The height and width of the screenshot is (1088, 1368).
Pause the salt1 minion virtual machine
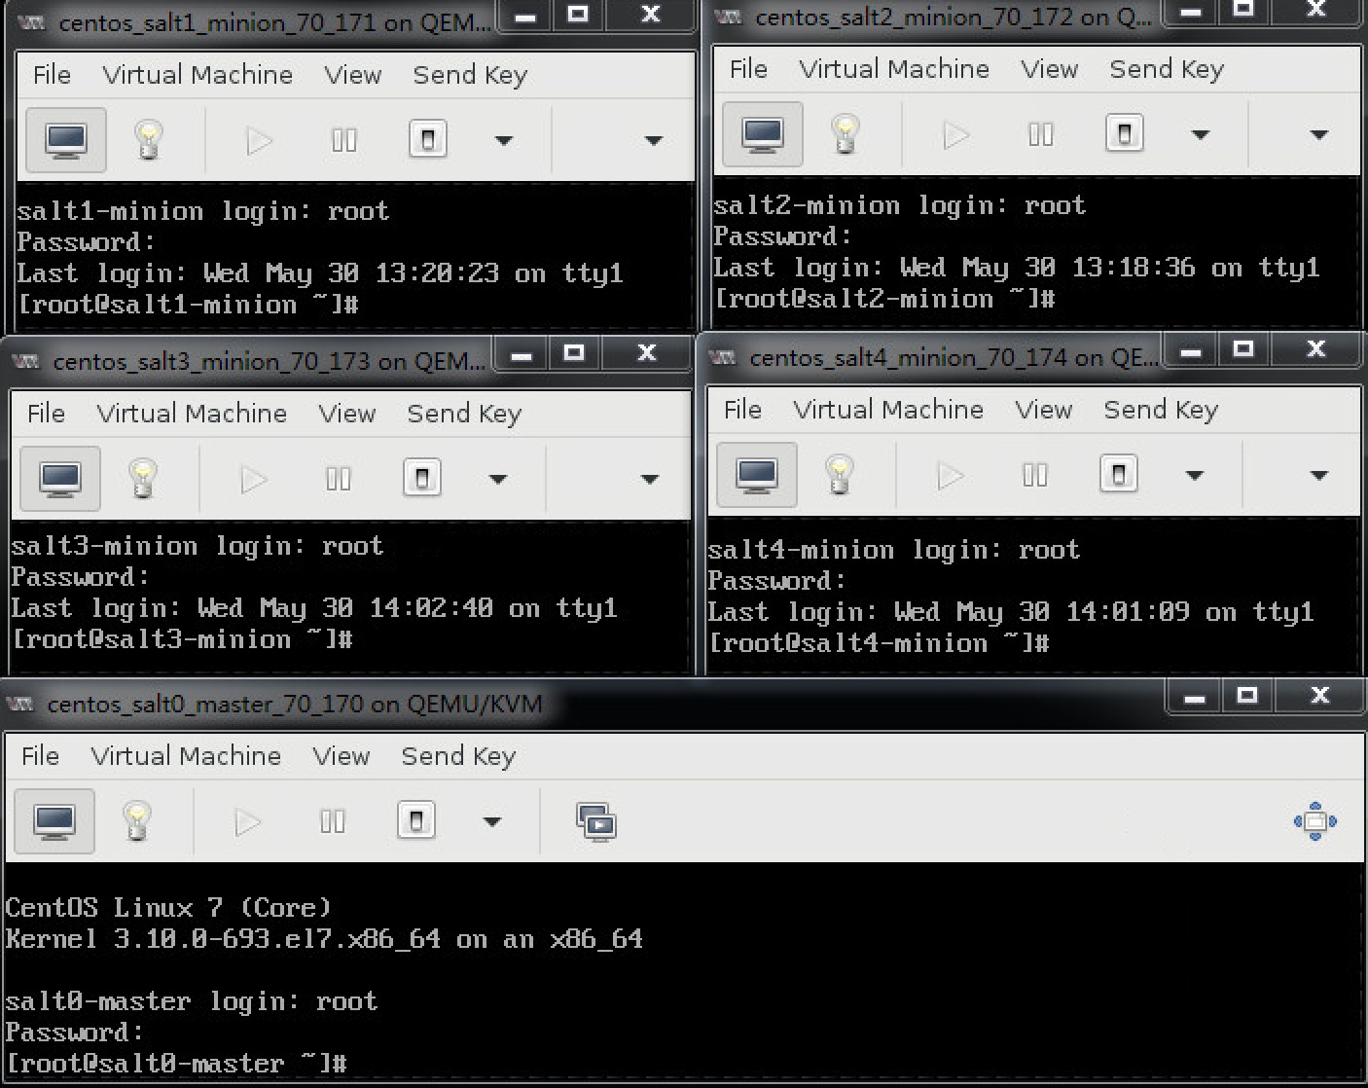pyautogui.click(x=344, y=141)
